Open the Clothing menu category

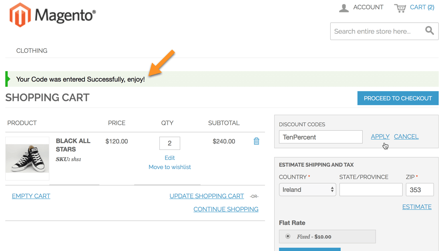[32, 51]
